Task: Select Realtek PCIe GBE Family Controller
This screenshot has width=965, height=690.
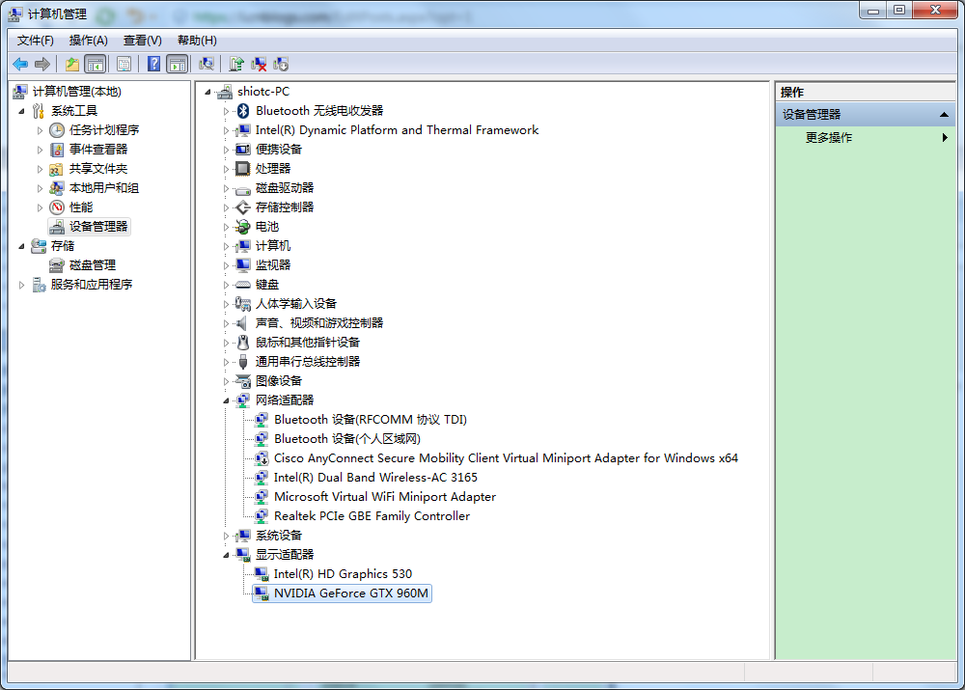Action: pyautogui.click(x=372, y=515)
